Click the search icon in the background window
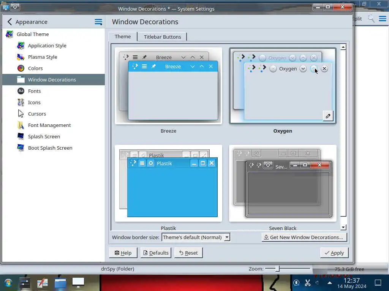 point(371,19)
